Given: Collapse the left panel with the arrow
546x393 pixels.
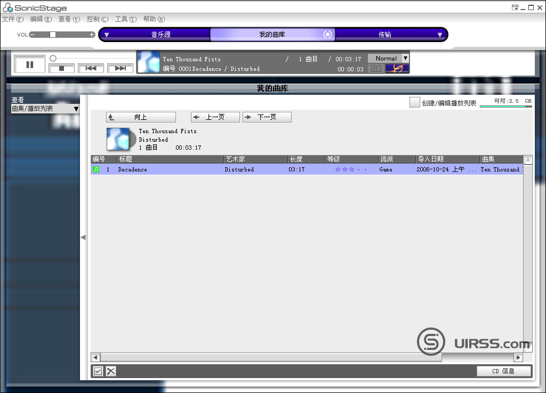Looking at the screenshot, I should [83, 237].
